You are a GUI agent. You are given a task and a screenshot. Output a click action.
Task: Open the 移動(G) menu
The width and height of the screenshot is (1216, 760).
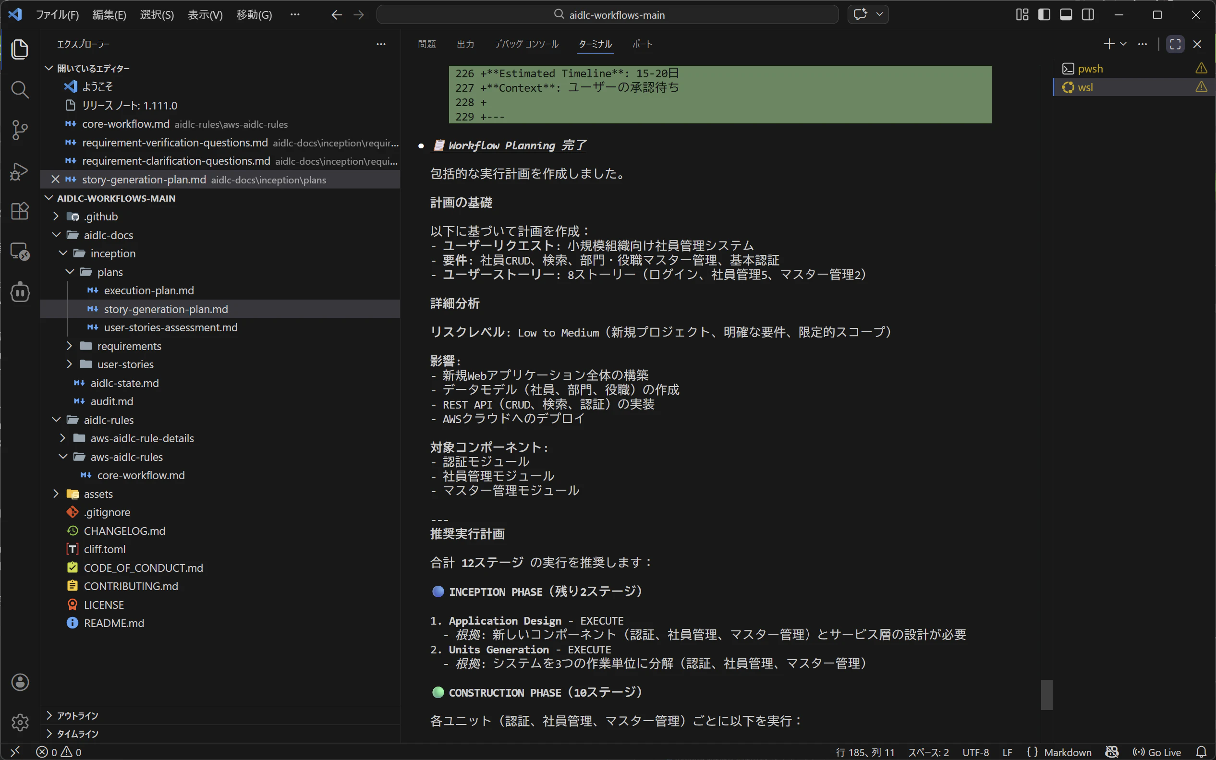click(255, 14)
